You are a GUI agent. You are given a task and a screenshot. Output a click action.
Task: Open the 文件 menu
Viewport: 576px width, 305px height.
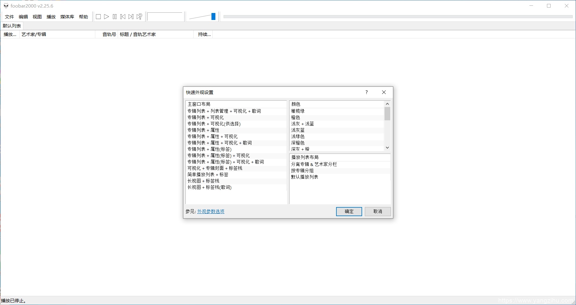(9, 17)
